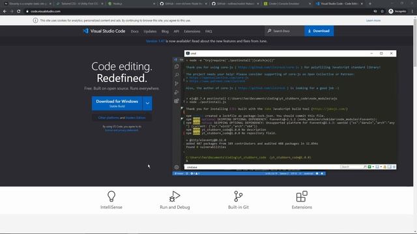Click the lock icon in address bar
Screen dimensions: 417x234
pos(27,12)
